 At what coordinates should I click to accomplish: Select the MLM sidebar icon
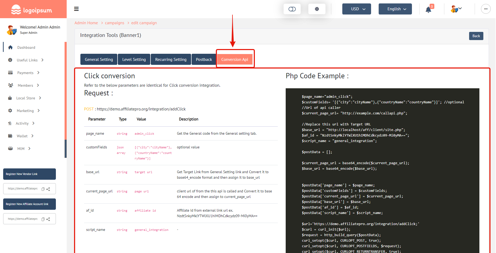click(11, 148)
